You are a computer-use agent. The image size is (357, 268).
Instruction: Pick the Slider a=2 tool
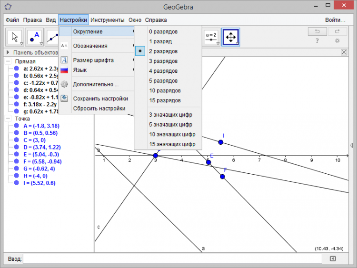click(x=211, y=37)
